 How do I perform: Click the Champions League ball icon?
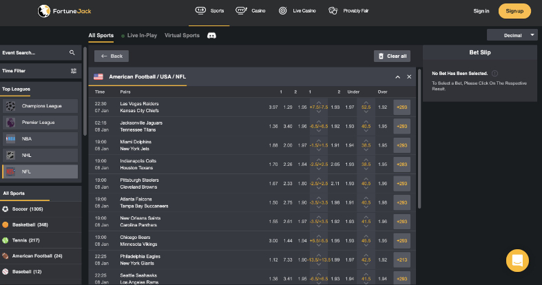(x=10, y=106)
